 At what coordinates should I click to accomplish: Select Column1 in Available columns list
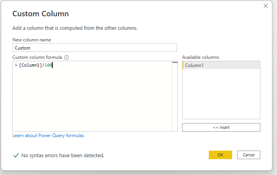tap(221, 65)
